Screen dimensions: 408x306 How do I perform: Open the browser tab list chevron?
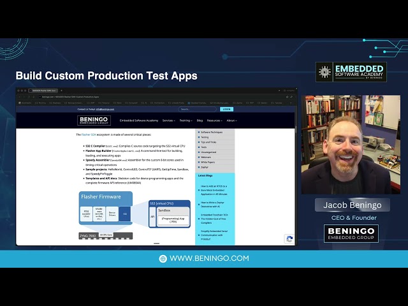(x=279, y=91)
